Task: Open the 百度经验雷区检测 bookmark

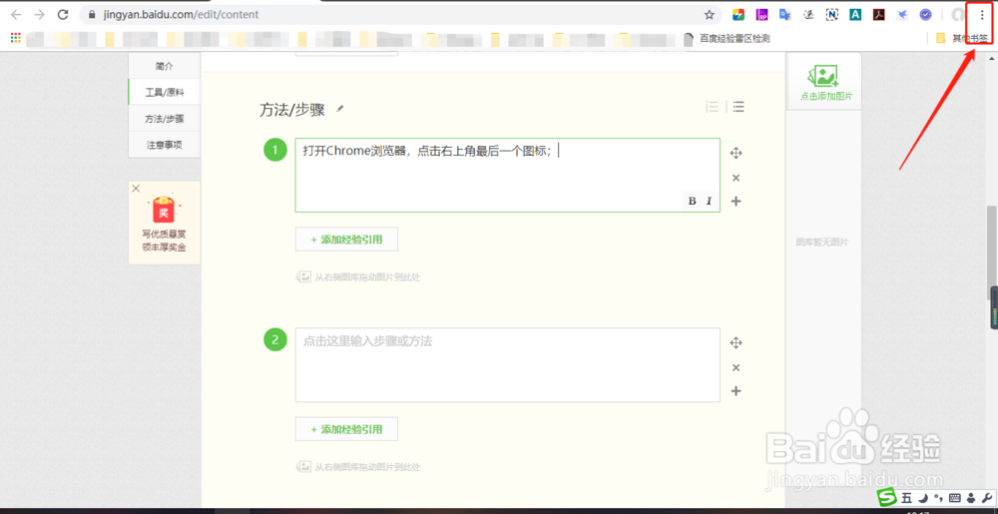Action: click(727, 39)
